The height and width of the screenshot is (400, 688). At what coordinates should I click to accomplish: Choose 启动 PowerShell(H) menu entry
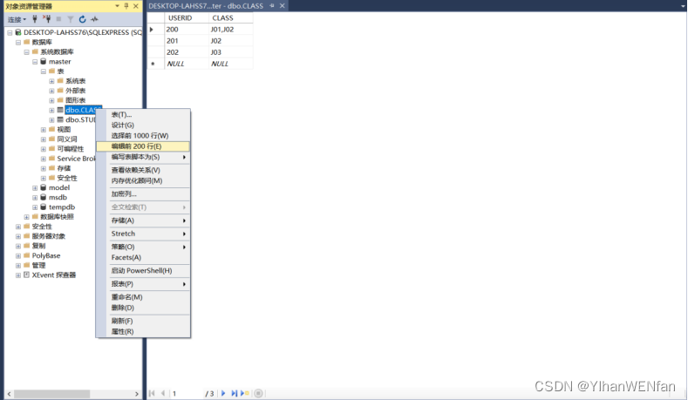coord(143,271)
